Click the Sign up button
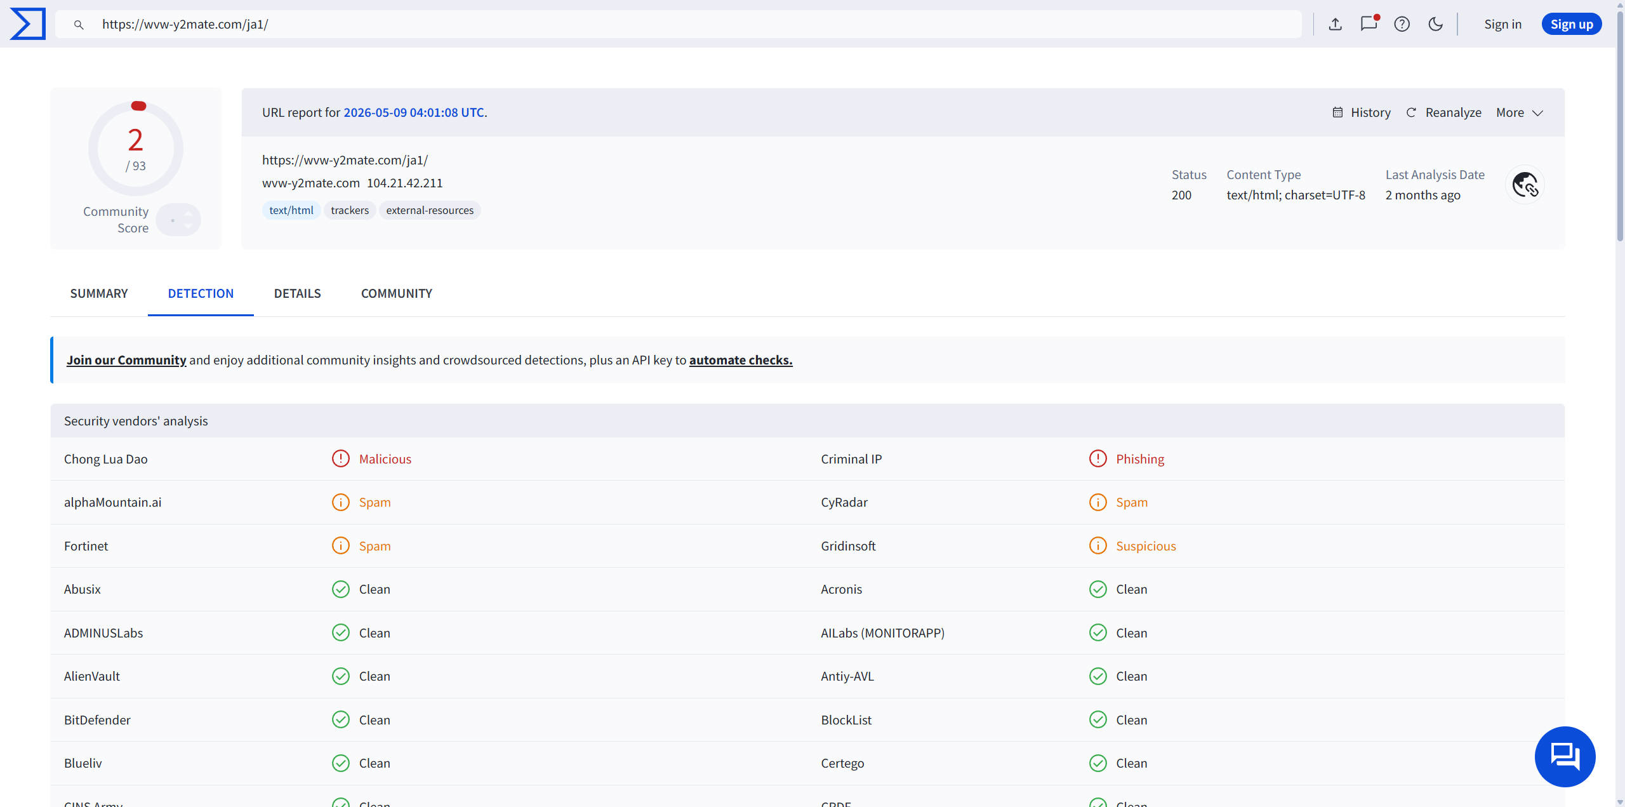The width and height of the screenshot is (1625, 807). pos(1572,24)
